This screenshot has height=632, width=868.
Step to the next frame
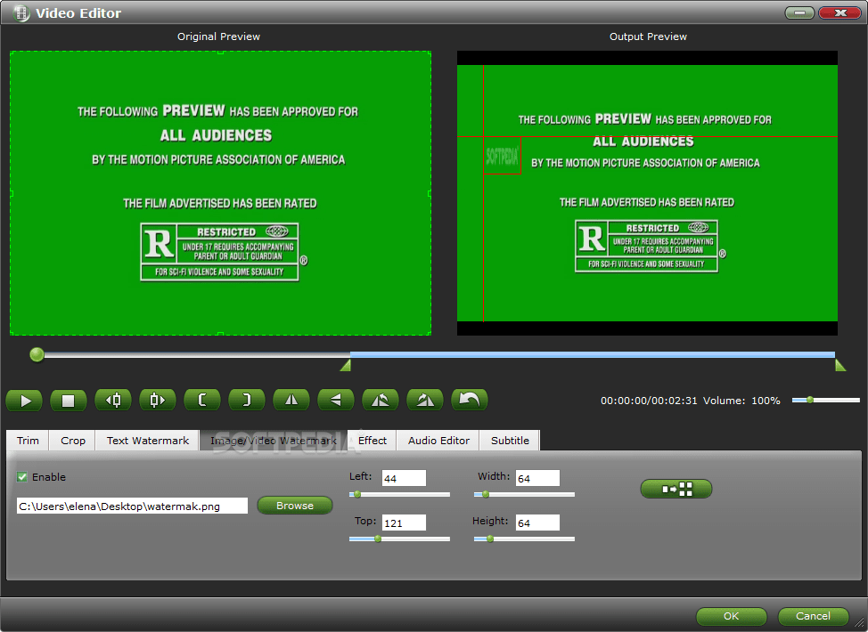tap(157, 400)
